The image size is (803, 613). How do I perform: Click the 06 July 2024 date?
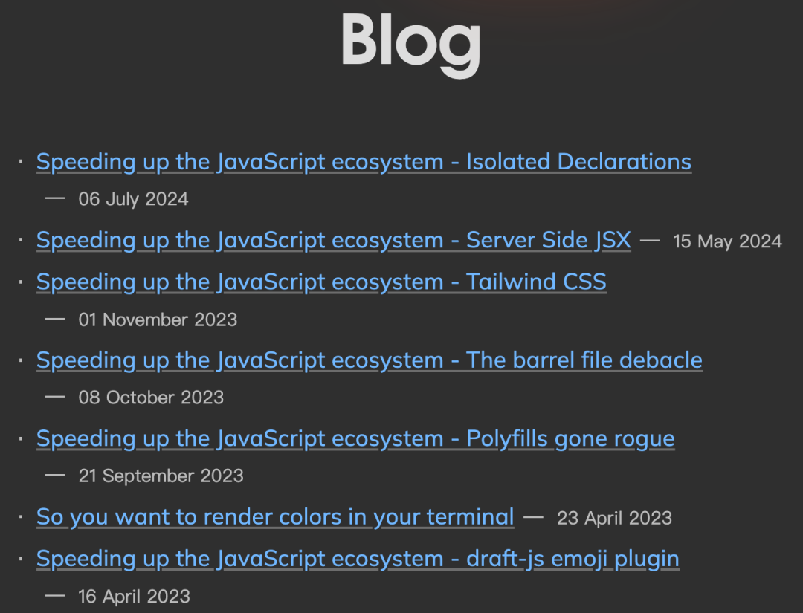pyautogui.click(x=133, y=199)
